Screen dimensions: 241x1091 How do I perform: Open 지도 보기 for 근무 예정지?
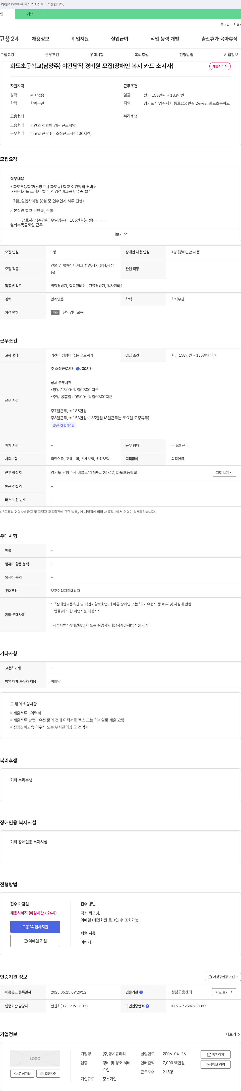[x=224, y=473]
